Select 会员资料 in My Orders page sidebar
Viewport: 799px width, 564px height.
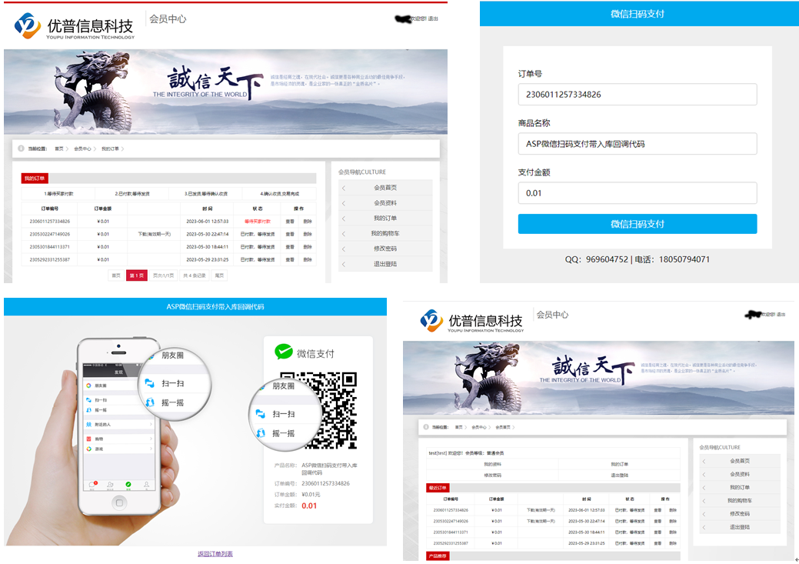(385, 203)
